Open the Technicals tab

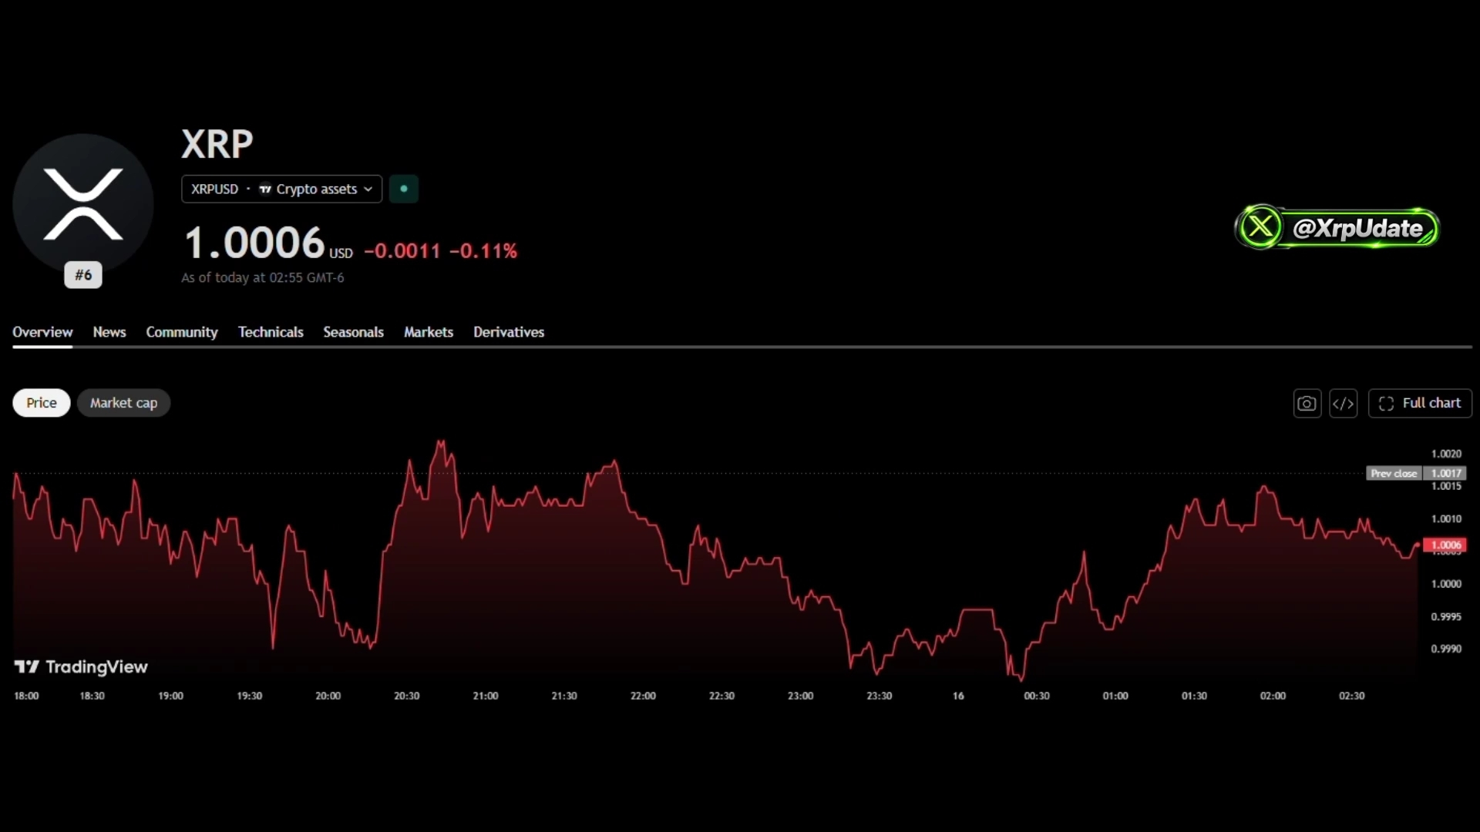[271, 332]
